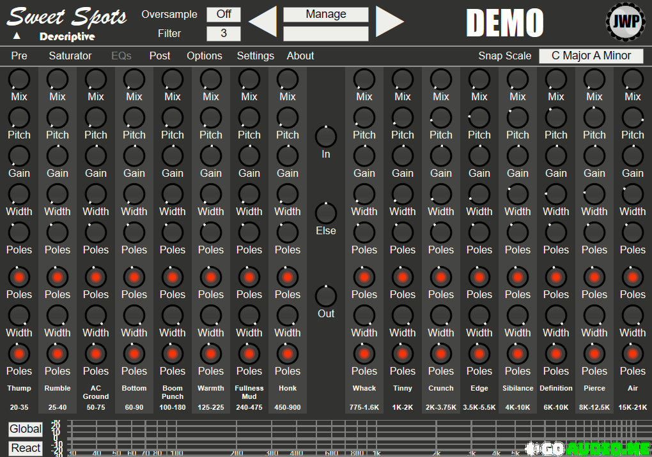Open the Snap Scale C Major A Minor selector
Image resolution: width=652 pixels, height=457 pixels.
pyautogui.click(x=591, y=56)
